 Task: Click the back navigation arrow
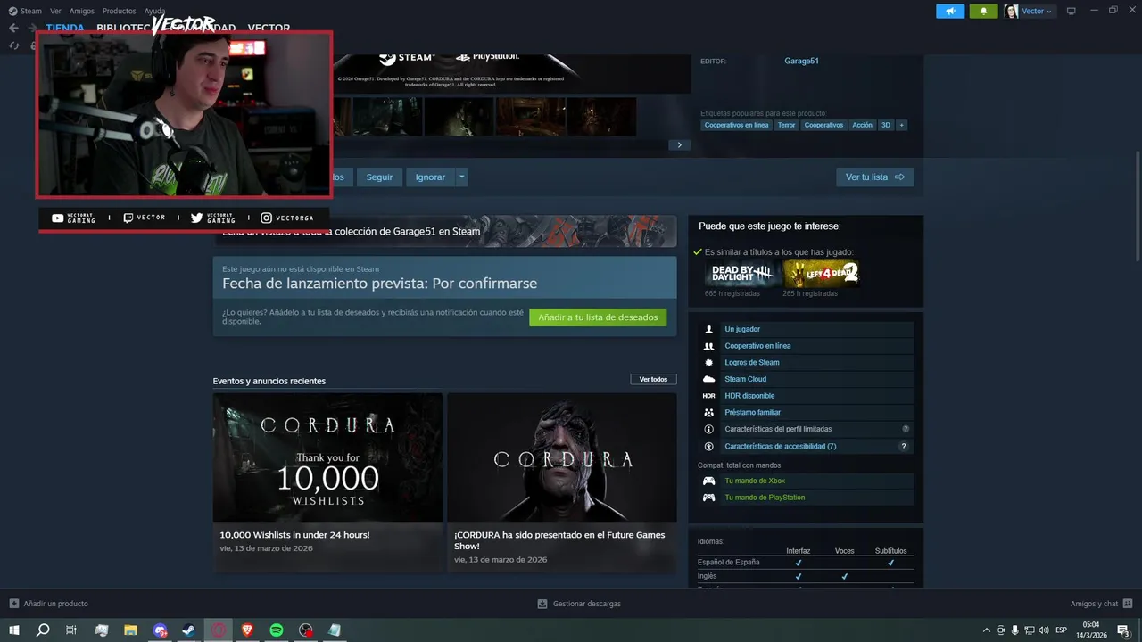(x=13, y=28)
